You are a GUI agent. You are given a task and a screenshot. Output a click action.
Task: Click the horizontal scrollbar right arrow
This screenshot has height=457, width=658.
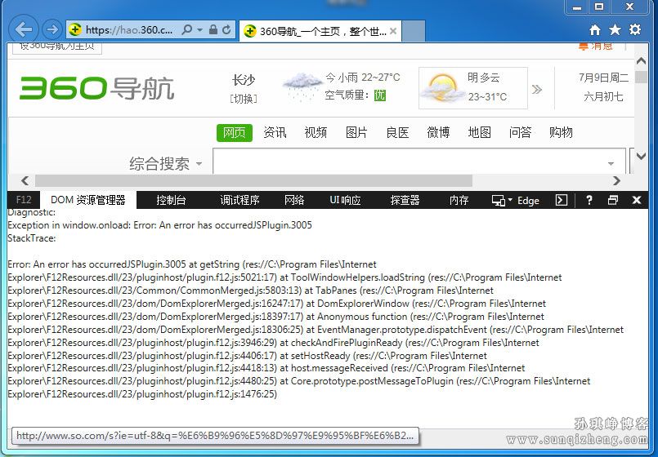[616, 180]
